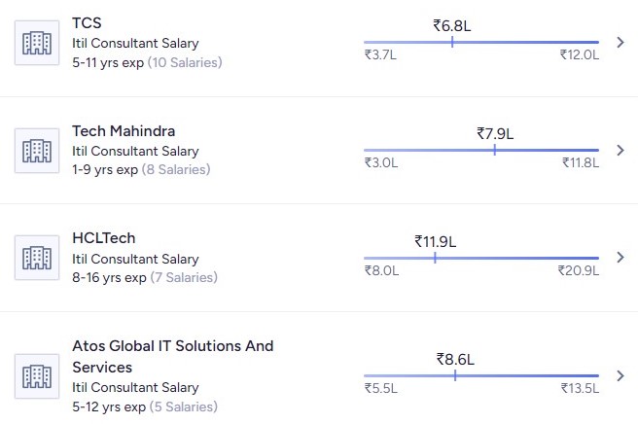Click the HCLTech salary range bar

tap(480, 258)
